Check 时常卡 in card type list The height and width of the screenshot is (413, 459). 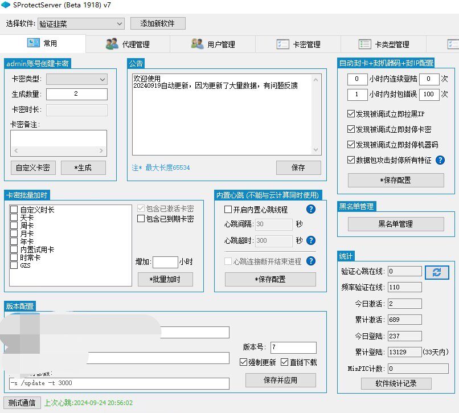point(14,257)
